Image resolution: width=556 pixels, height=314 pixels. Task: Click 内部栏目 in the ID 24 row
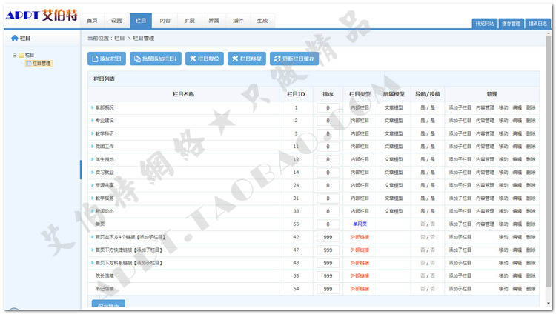pos(360,185)
